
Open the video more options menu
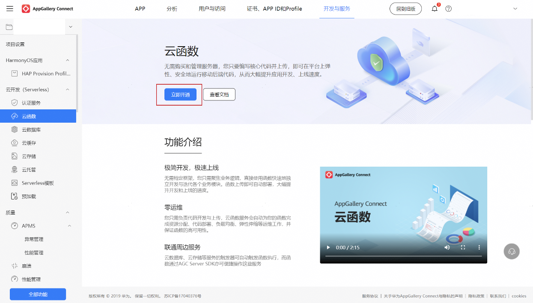[x=479, y=247]
